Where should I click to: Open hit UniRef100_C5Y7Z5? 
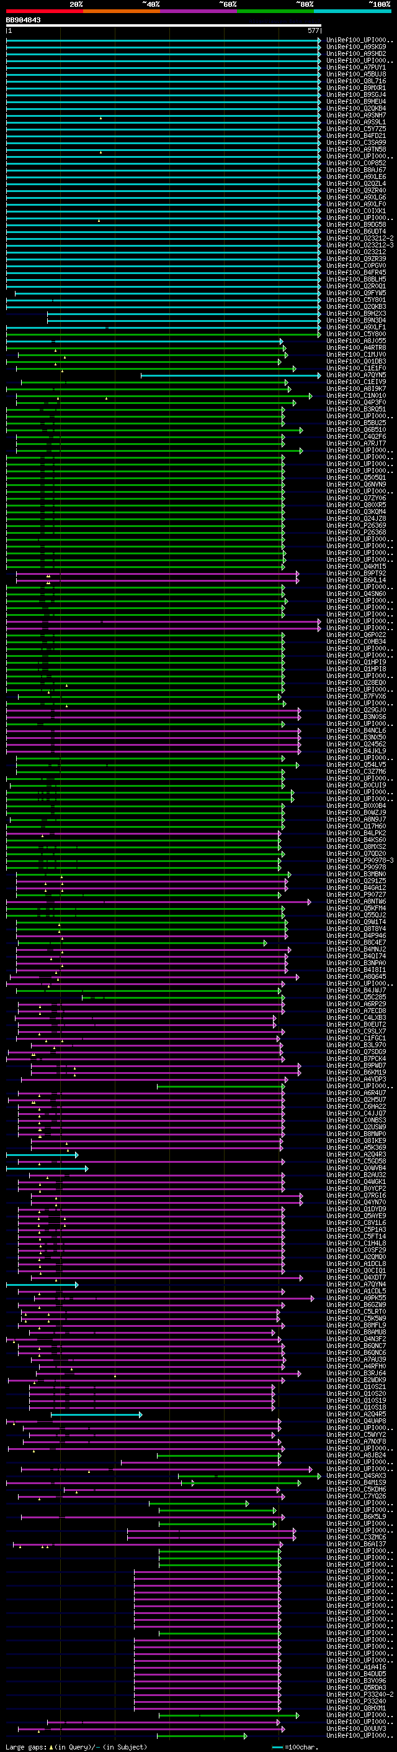click(x=355, y=129)
